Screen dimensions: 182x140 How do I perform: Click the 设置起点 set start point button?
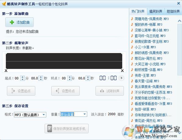pyautogui.click(x=21, y=91)
